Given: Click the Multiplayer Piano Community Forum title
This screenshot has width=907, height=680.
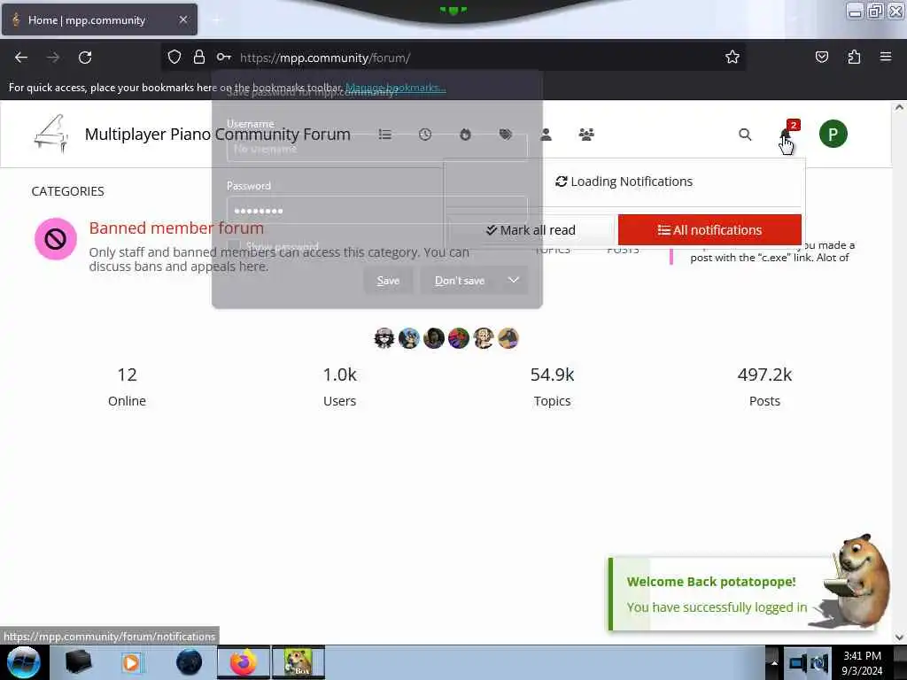Looking at the screenshot, I should coord(218,135).
